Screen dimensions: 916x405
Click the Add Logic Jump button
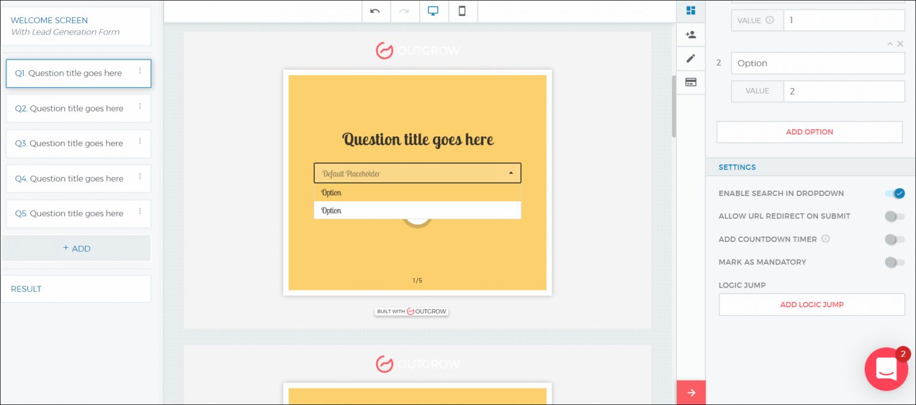(x=812, y=304)
